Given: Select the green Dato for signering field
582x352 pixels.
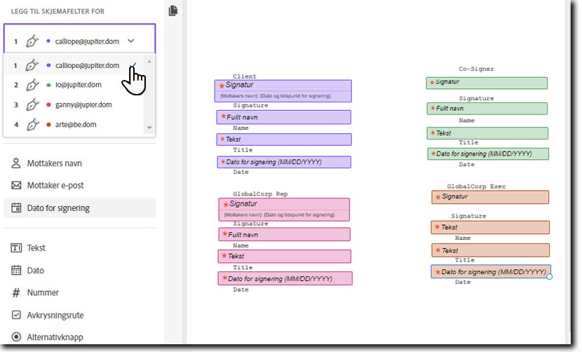Looking at the screenshot, I should [x=488, y=154].
